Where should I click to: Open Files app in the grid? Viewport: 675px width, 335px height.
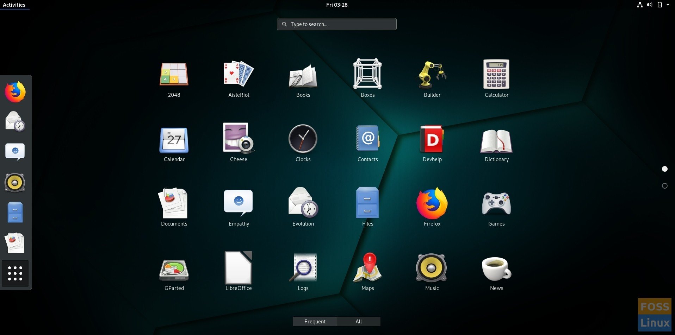pyautogui.click(x=367, y=202)
